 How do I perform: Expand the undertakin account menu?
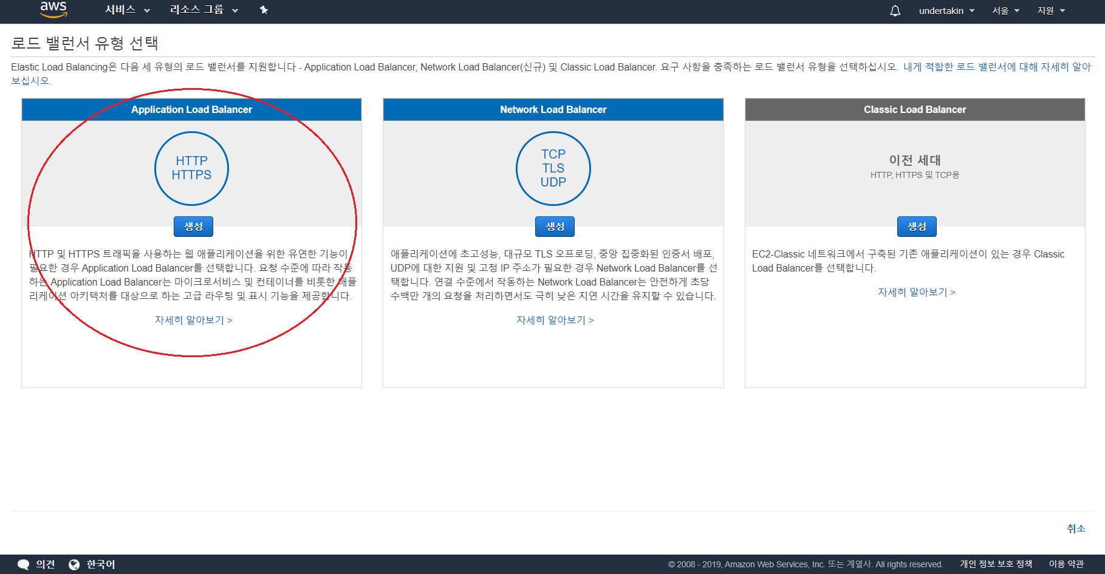[x=946, y=11]
